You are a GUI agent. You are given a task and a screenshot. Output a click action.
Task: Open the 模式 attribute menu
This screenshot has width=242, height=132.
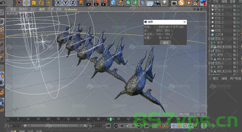[x=216, y=78]
